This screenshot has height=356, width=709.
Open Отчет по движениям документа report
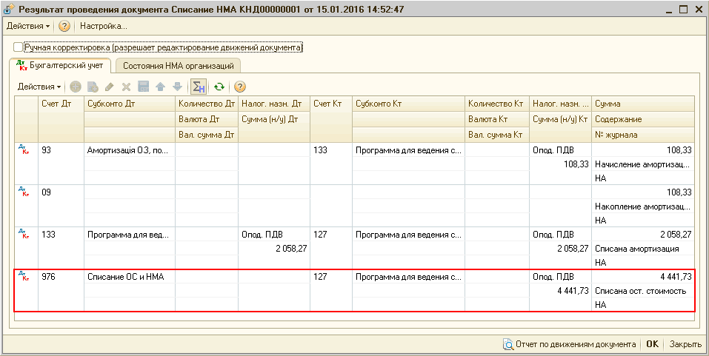[569, 344]
